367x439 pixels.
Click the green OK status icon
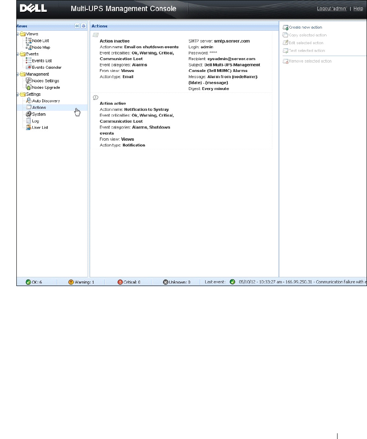pyautogui.click(x=28, y=282)
